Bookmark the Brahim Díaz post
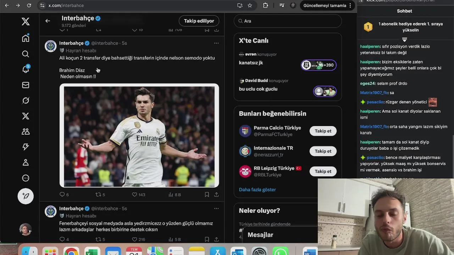 click(207, 194)
